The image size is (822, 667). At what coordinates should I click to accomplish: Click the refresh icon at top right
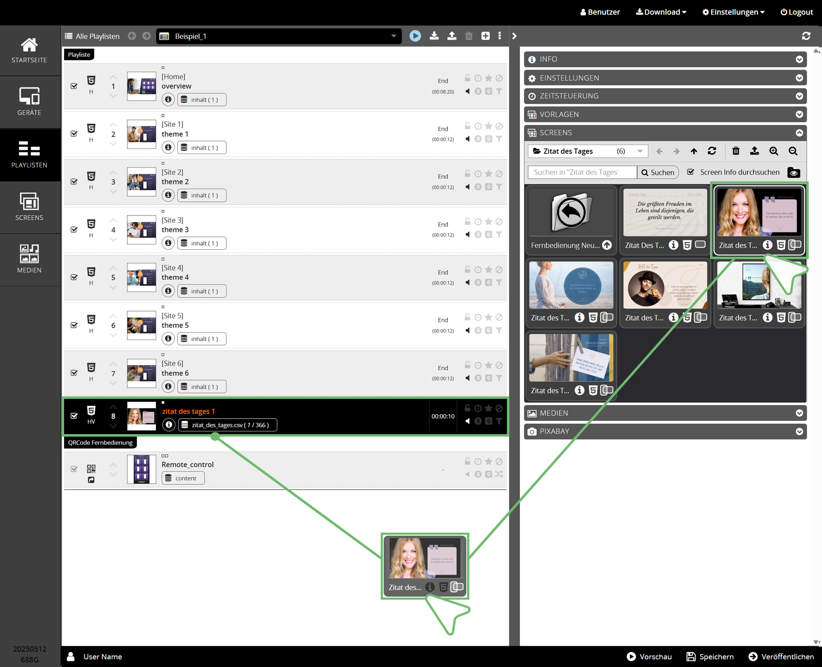click(x=806, y=36)
